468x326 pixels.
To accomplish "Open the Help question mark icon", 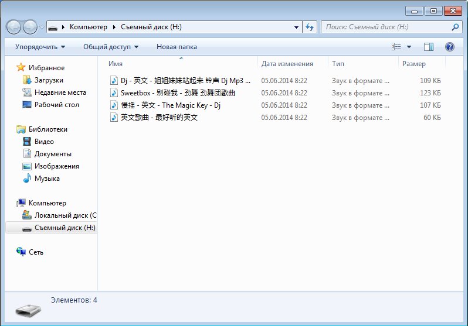I will click(x=449, y=47).
